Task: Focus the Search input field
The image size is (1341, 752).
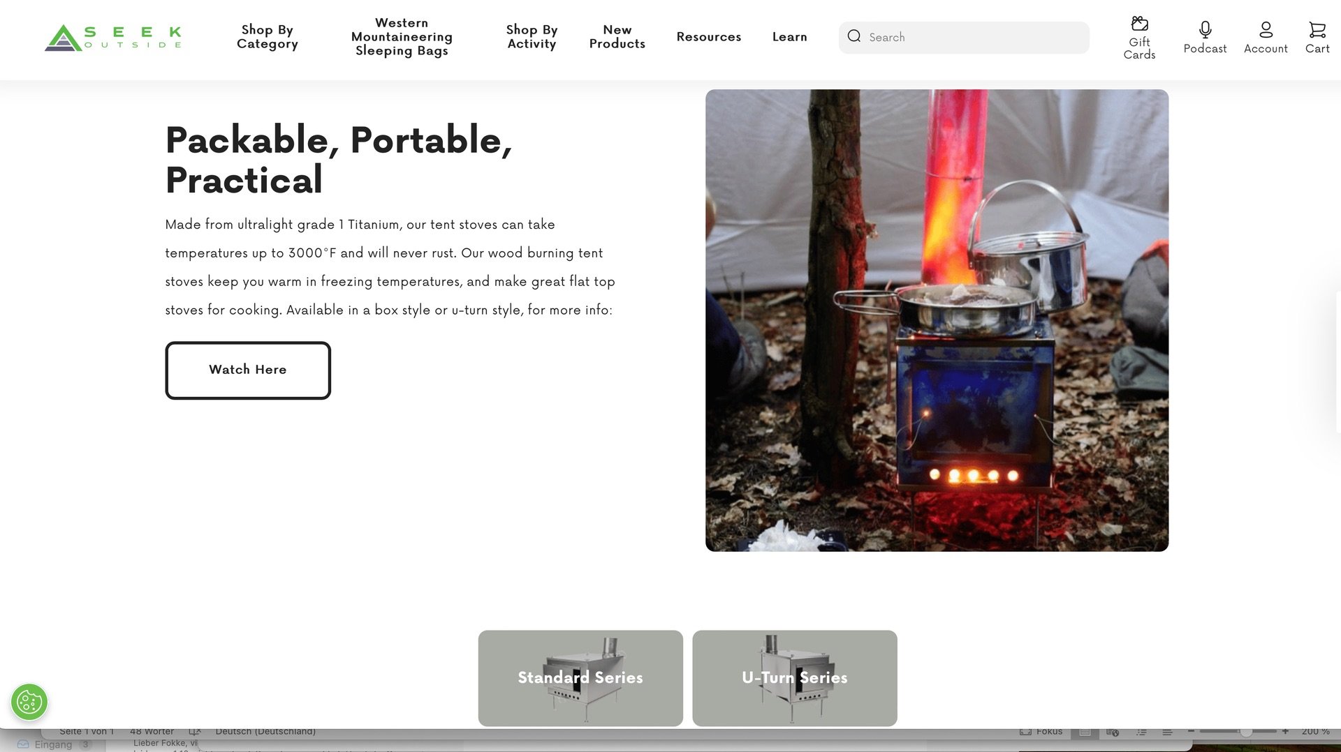Action: (x=964, y=37)
